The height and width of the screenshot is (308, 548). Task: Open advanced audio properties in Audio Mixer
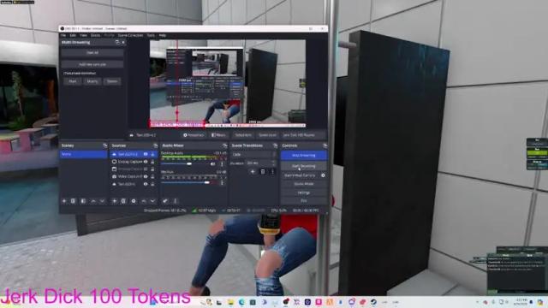[x=165, y=201]
